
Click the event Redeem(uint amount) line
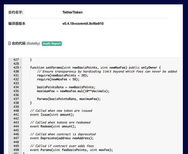pyautogui.click(x=53, y=126)
